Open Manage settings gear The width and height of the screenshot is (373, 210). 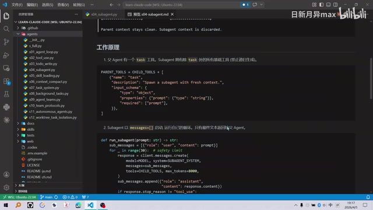coord(6,187)
